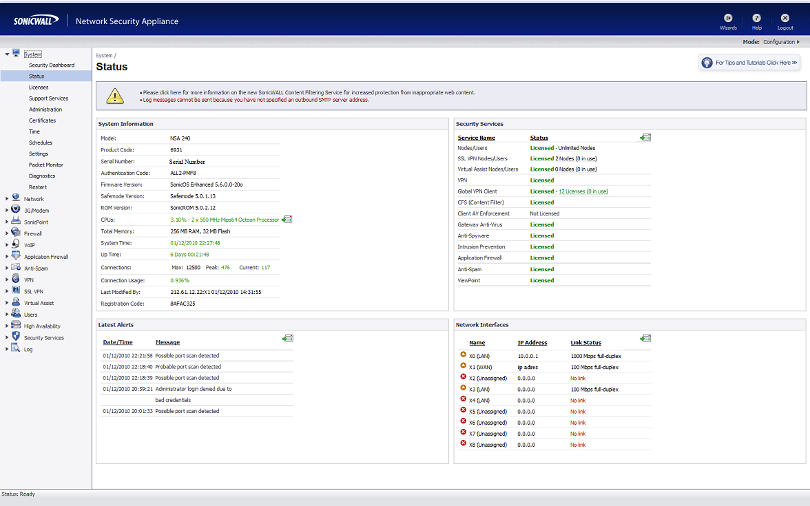
Task: Click the Network icon in sidebar
Action: pos(16,198)
